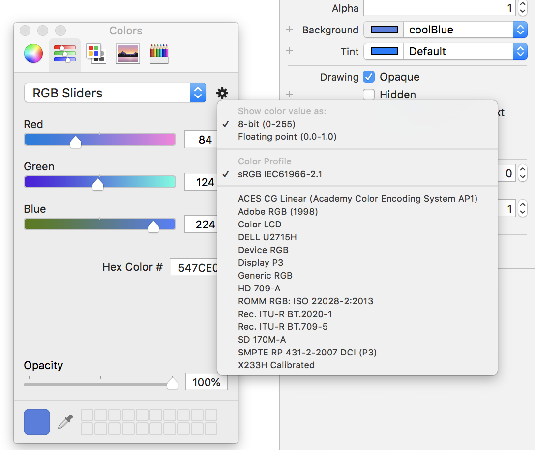The width and height of the screenshot is (535, 450).
Task: Open the Color Wheel picker
Action: tap(32, 53)
